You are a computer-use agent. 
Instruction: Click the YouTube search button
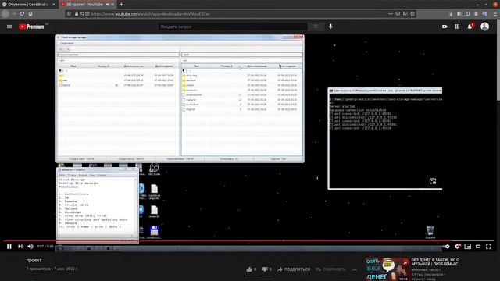click(316, 27)
